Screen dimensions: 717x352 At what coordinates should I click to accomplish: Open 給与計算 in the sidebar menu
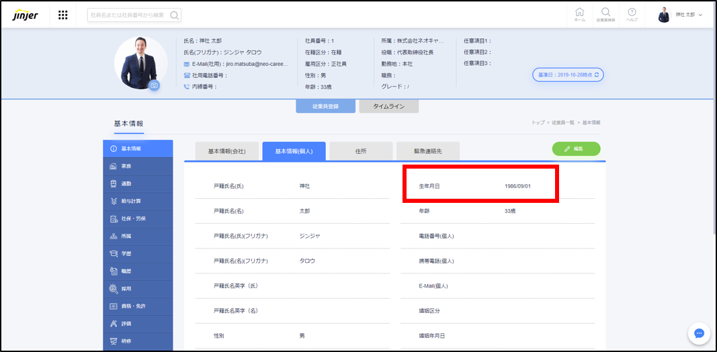[x=138, y=201]
